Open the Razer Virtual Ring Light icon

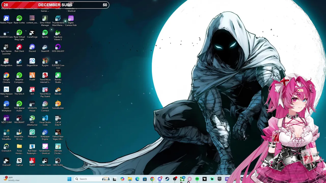19,35
